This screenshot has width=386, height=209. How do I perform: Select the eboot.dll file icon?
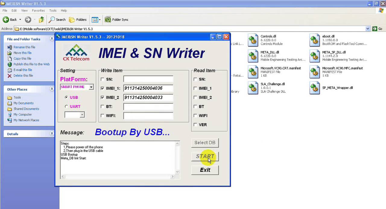point(315,40)
